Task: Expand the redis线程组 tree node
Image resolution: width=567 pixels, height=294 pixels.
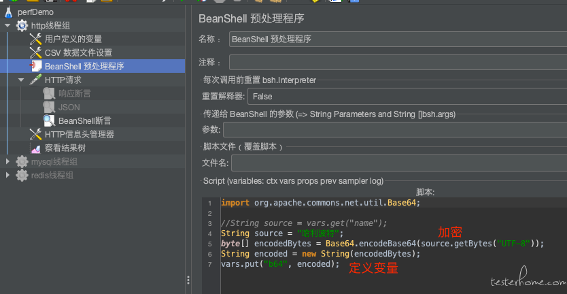Action: 7,175
